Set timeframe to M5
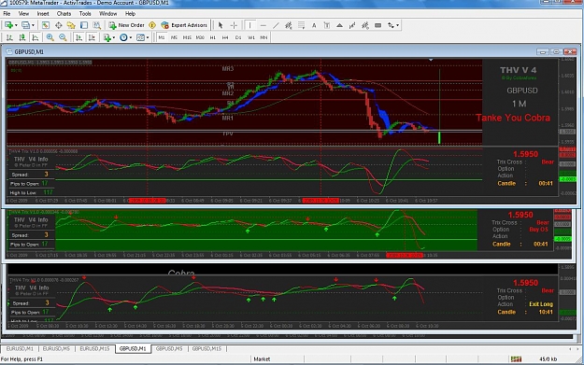 (174, 37)
